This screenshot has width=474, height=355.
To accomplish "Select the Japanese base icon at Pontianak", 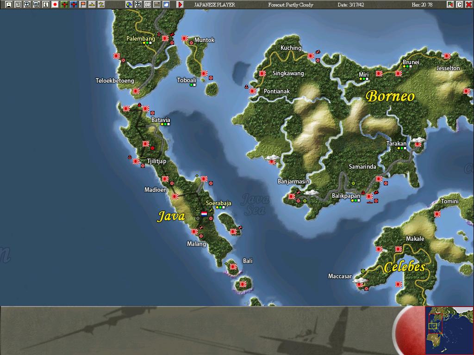I will pos(253,91).
